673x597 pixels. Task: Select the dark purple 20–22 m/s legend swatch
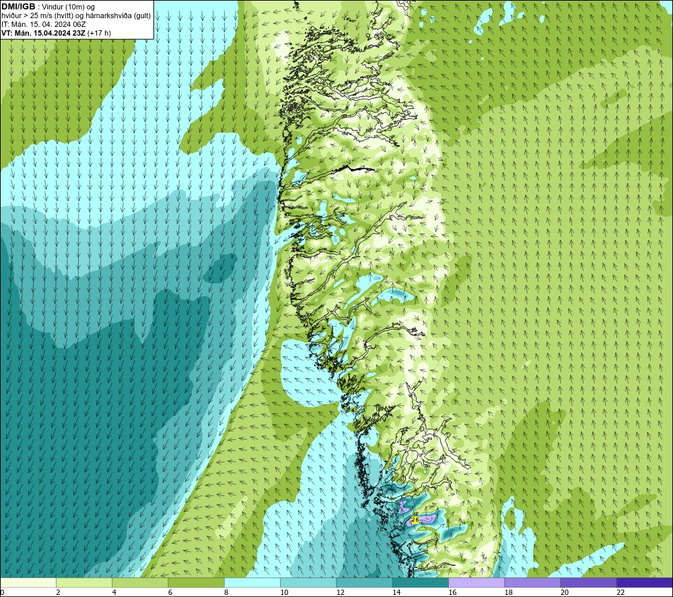coord(588,582)
